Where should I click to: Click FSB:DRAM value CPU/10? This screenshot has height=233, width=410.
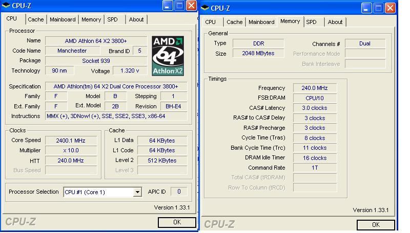[315, 98]
